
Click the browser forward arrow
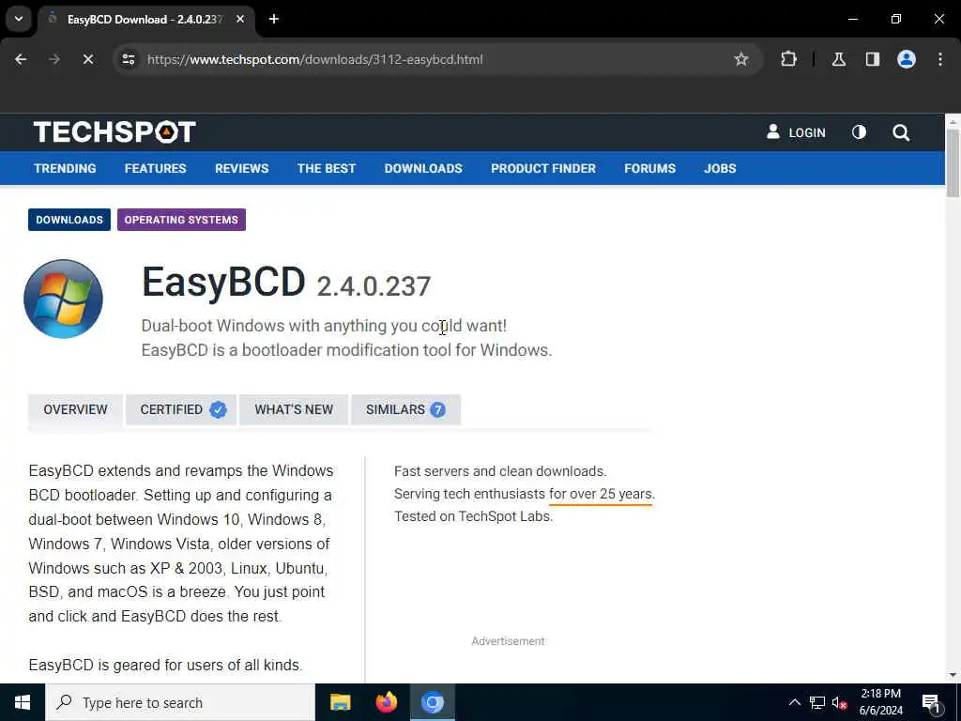tap(54, 59)
